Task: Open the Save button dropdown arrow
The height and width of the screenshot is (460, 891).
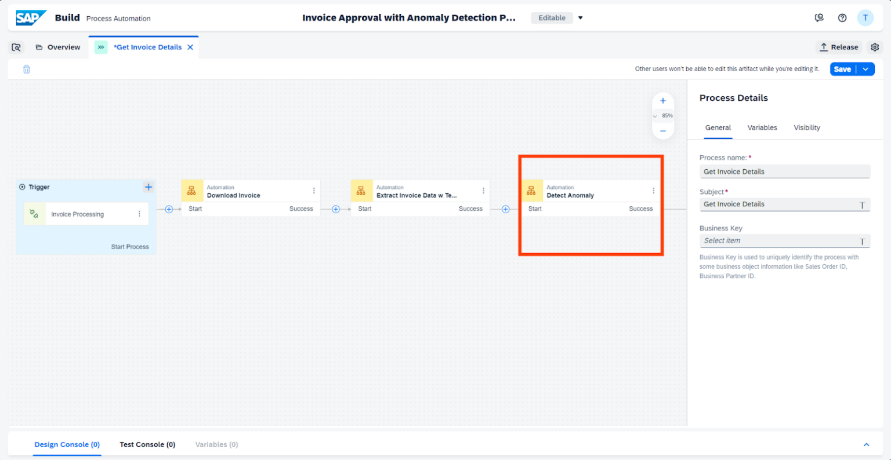Action: [x=864, y=68]
